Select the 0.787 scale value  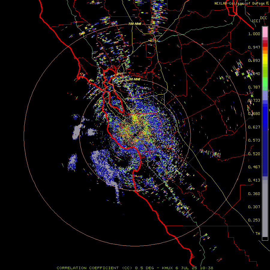(x=254, y=87)
